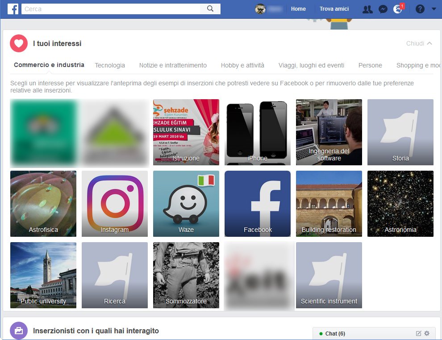
Task: Open the Messenger icon
Action: (383, 9)
